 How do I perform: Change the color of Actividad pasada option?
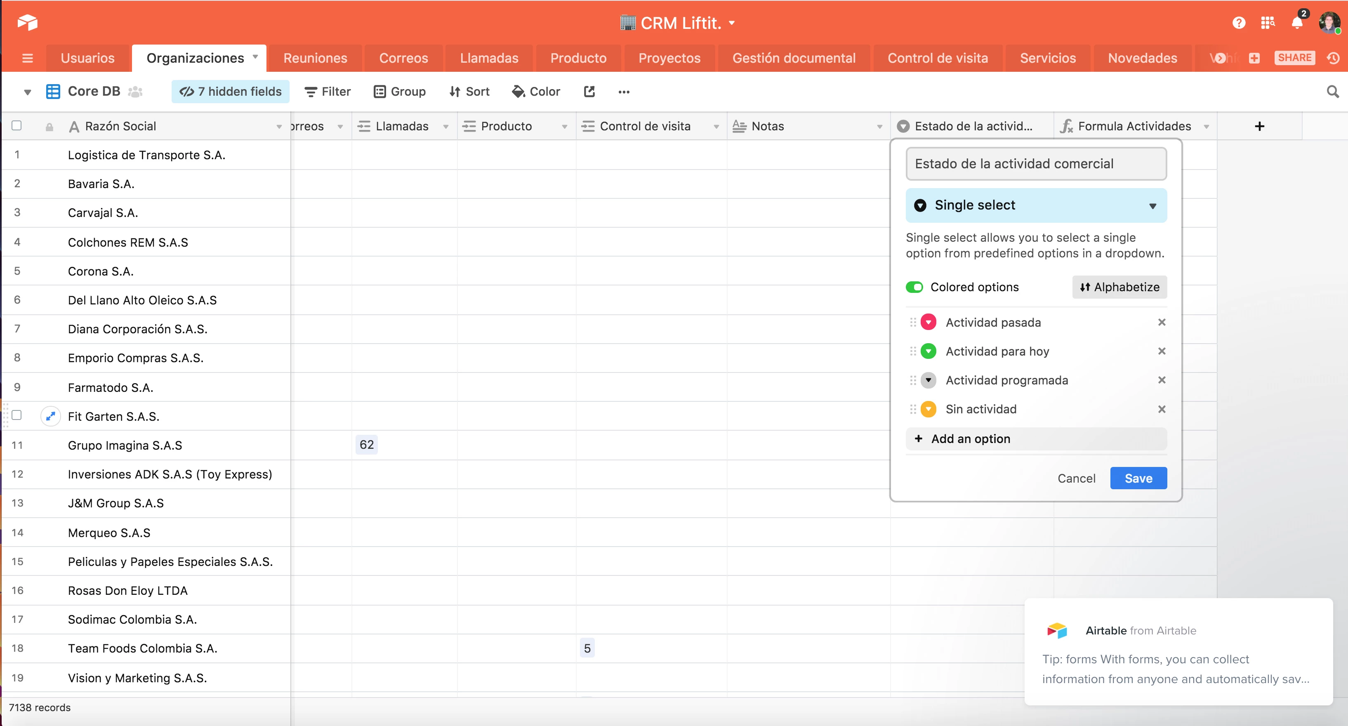[929, 322]
